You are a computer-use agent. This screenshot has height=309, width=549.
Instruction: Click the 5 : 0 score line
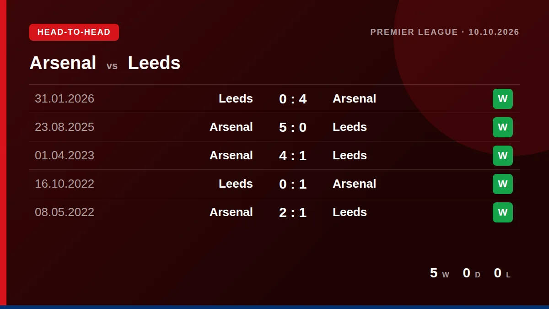[x=293, y=127]
